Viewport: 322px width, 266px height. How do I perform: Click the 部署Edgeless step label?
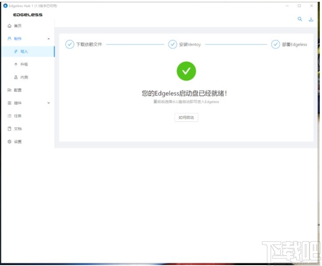tap(294, 44)
